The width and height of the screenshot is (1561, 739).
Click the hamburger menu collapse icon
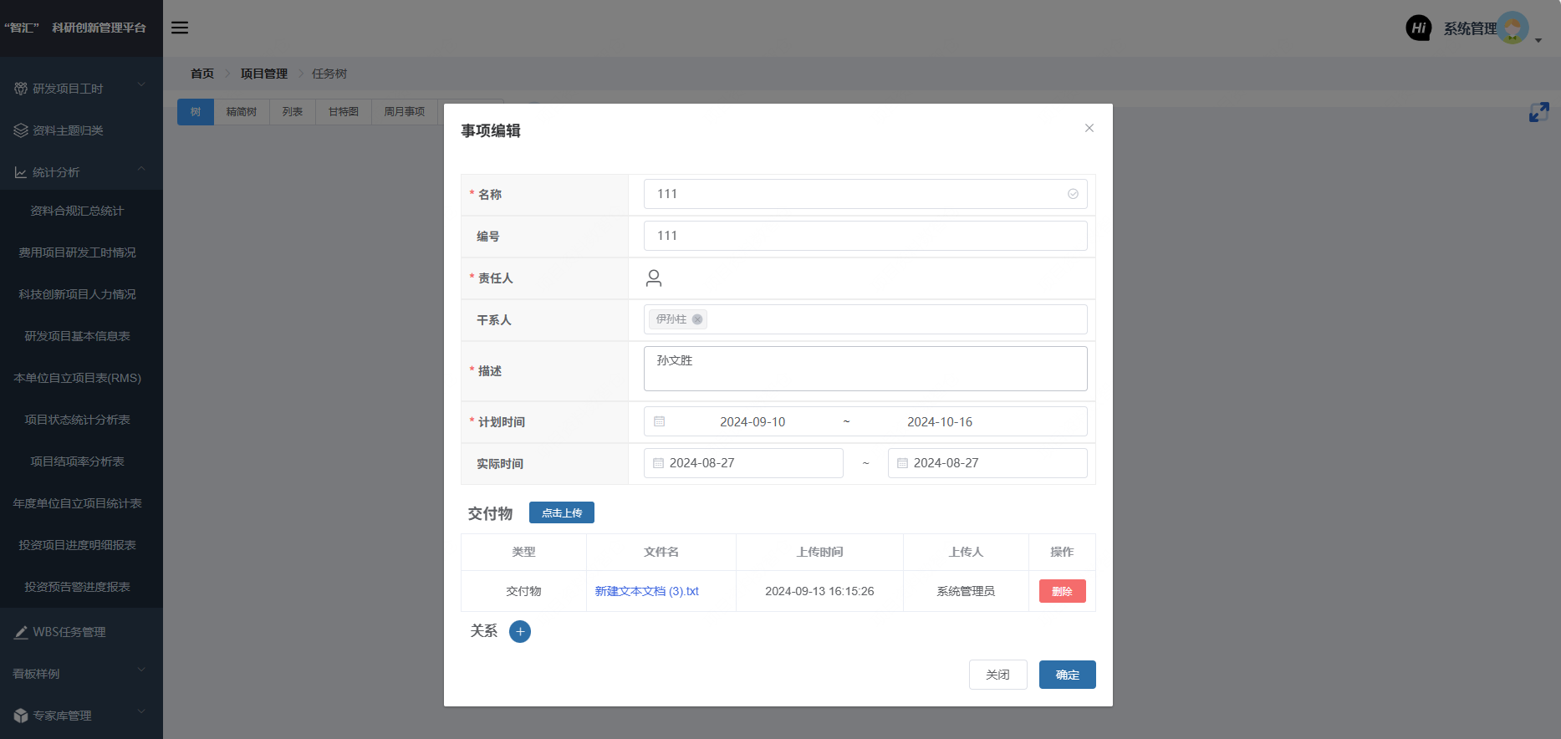coord(180,28)
